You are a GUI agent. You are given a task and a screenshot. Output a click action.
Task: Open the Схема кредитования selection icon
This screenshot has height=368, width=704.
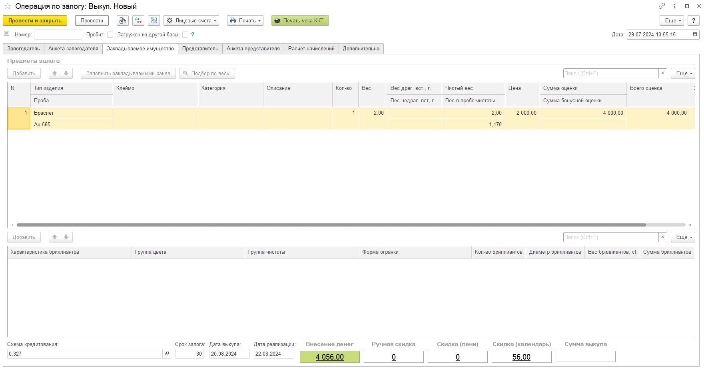[x=167, y=354]
